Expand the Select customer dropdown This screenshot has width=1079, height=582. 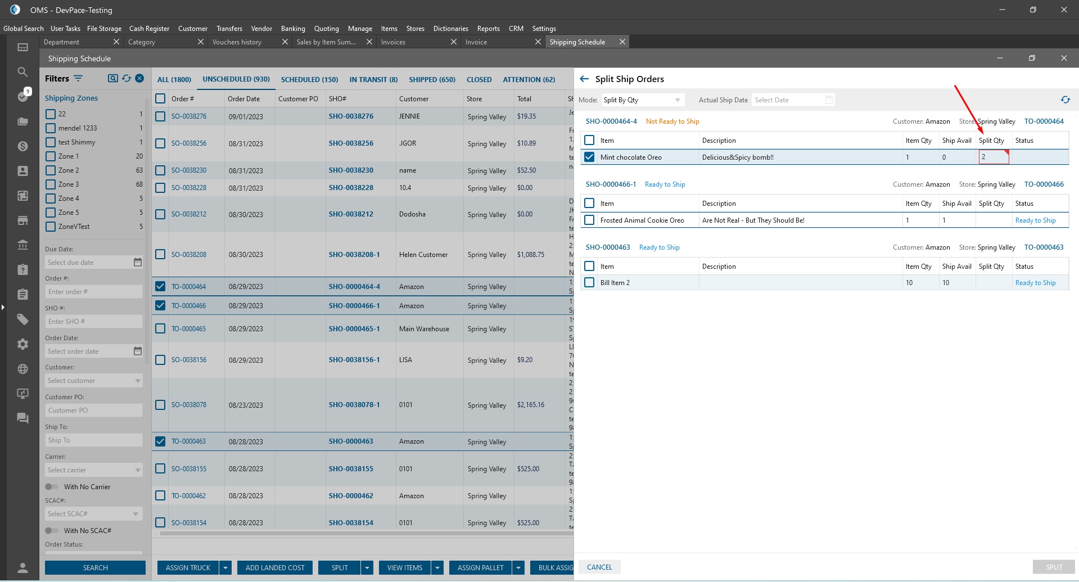(x=93, y=381)
